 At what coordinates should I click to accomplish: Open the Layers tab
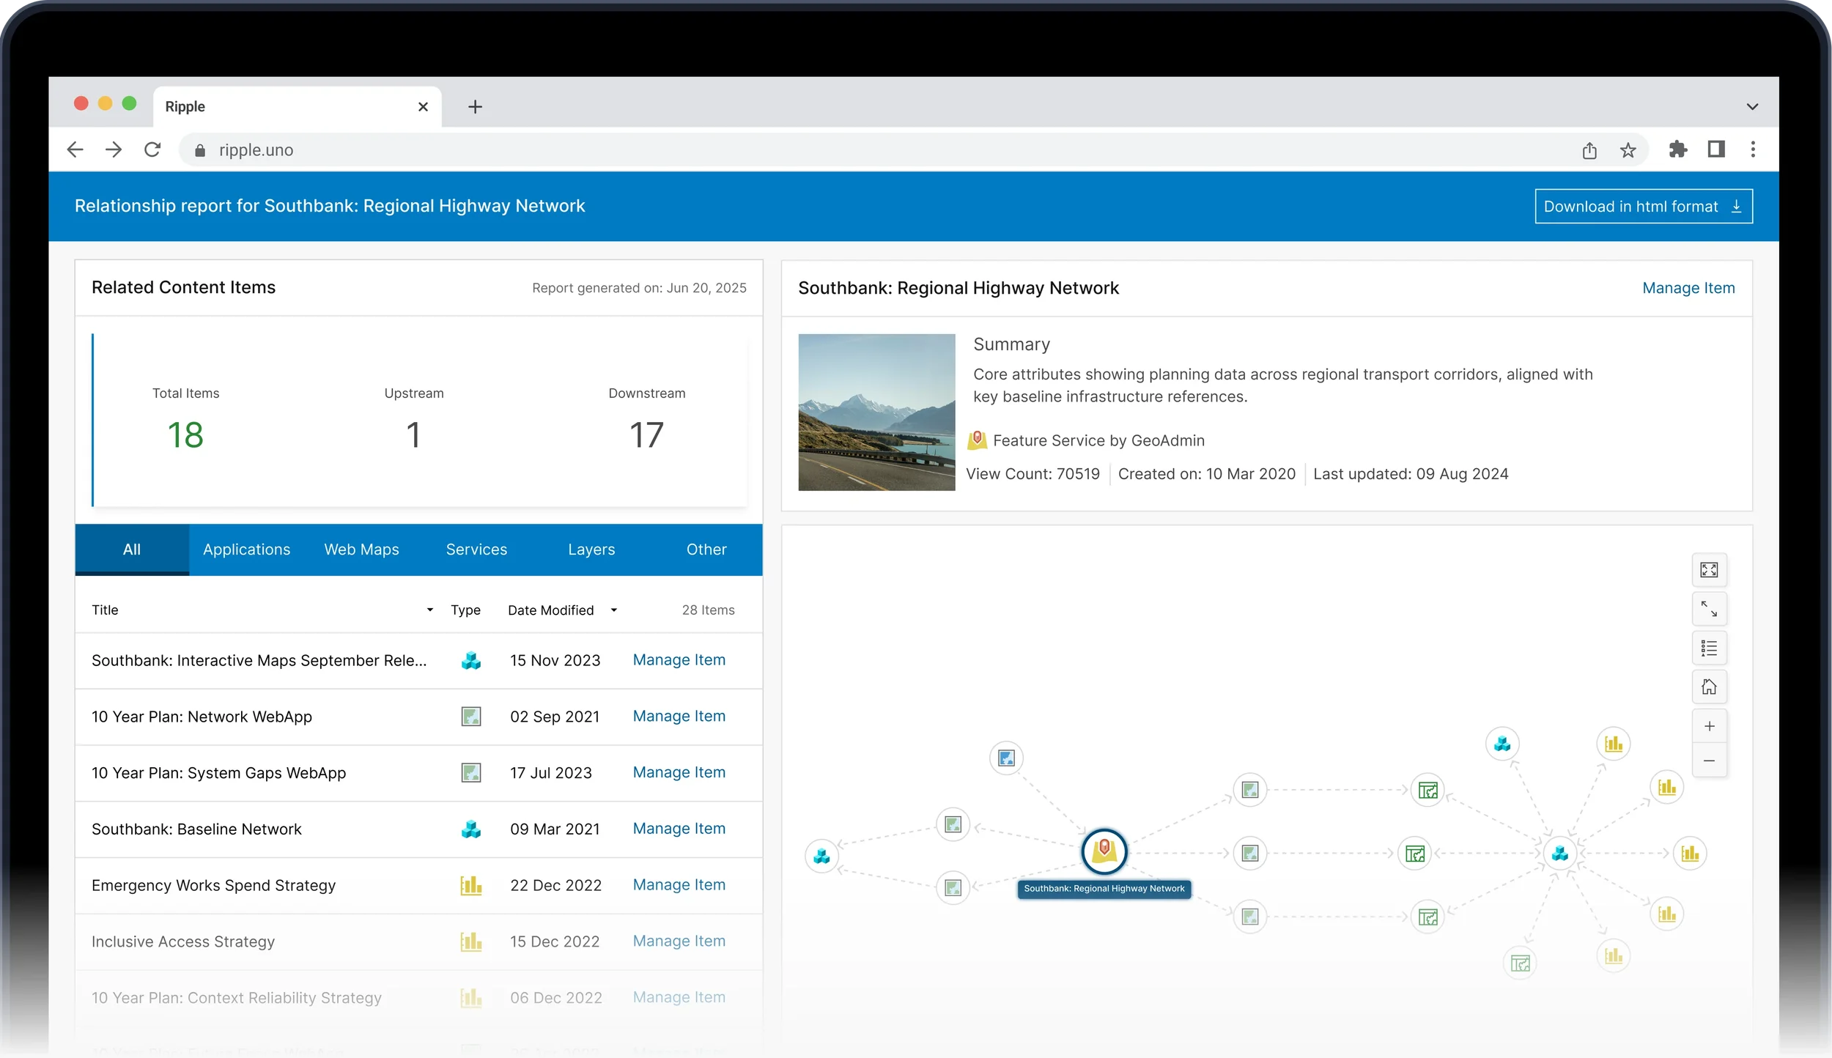coord(591,550)
